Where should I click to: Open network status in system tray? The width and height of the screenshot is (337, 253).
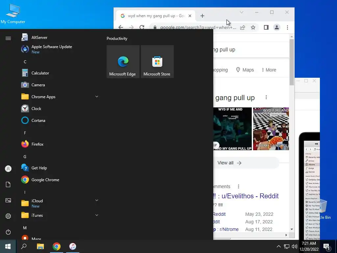tap(287, 246)
